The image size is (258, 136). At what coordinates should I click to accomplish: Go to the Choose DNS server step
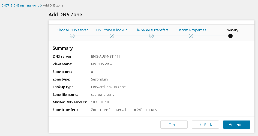coord(72,30)
